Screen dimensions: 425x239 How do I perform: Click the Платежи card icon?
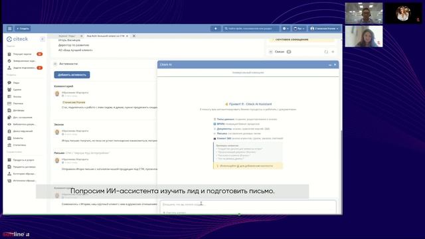(9, 104)
